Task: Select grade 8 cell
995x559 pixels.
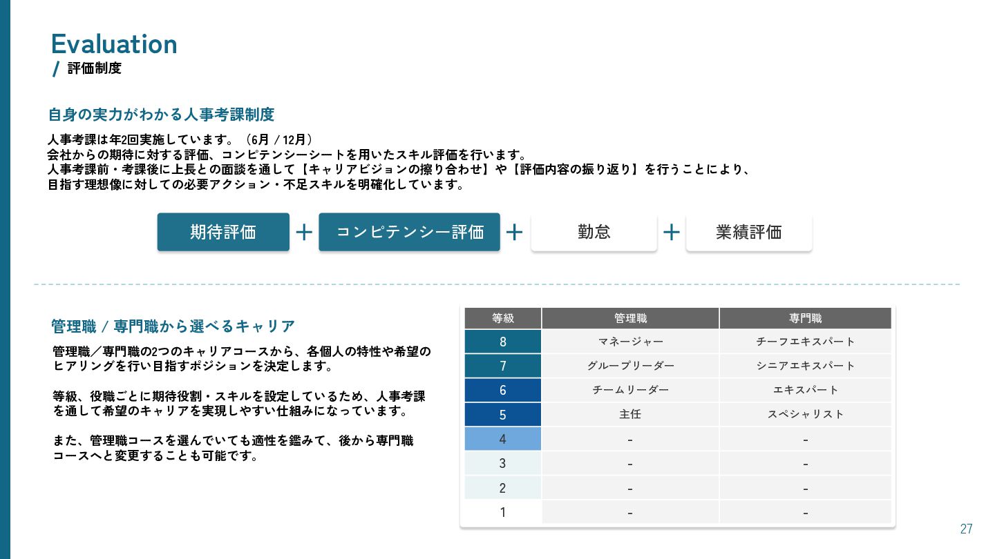Action: (x=503, y=342)
